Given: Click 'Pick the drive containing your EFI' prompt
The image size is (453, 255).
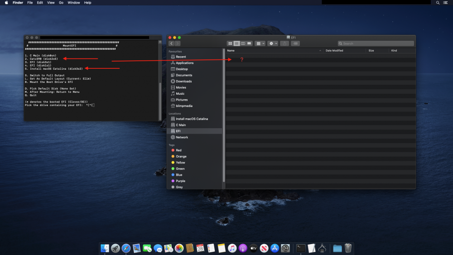Looking at the screenshot, I should click(54, 105).
